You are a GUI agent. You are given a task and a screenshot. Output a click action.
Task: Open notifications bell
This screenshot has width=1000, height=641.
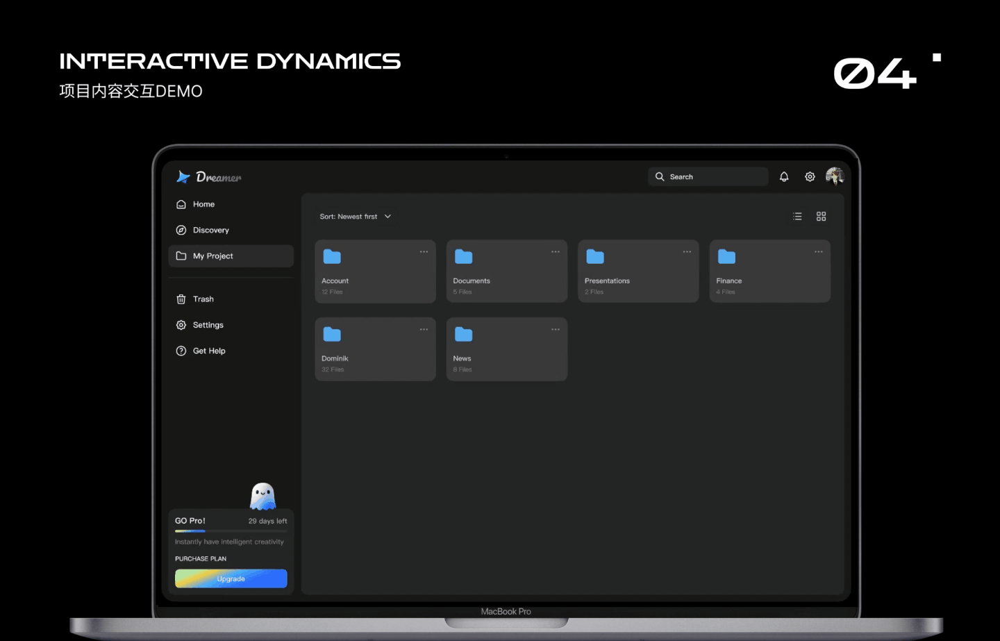click(x=784, y=176)
